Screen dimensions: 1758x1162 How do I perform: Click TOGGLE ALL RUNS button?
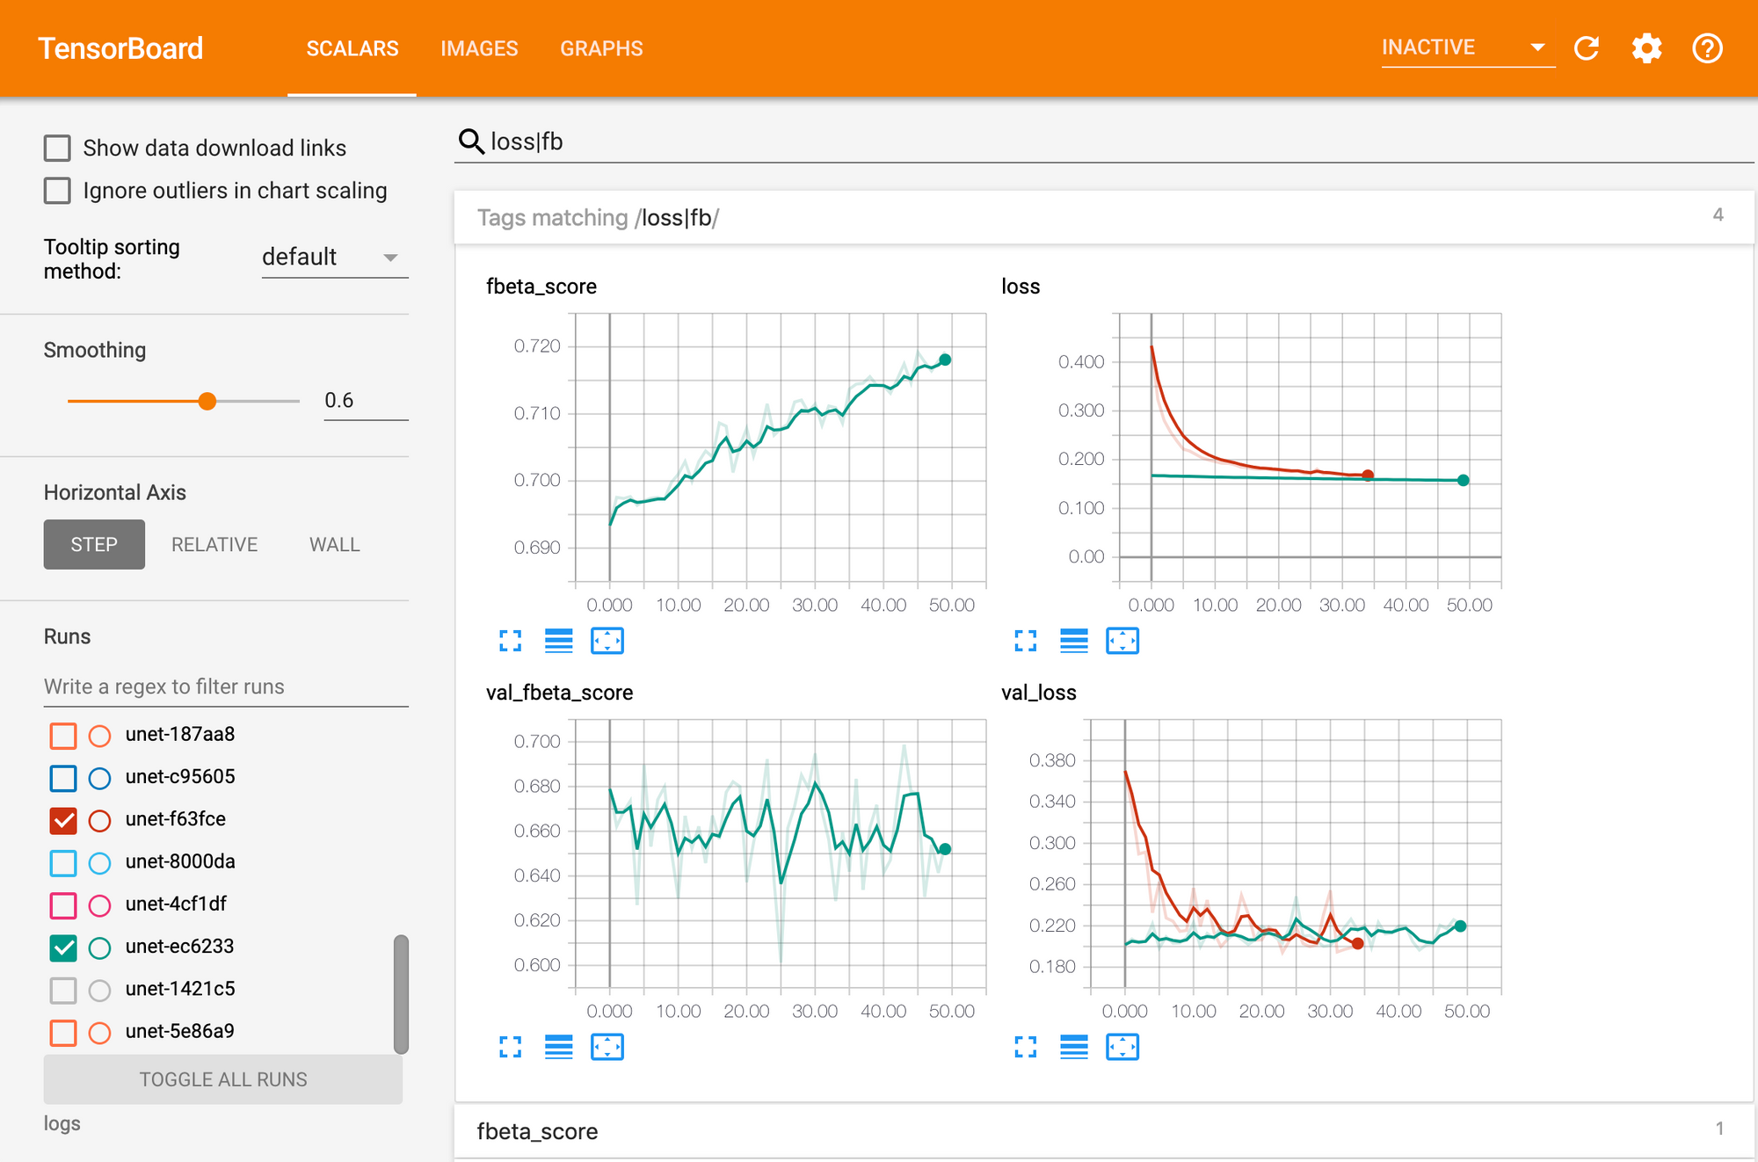pyautogui.click(x=224, y=1078)
